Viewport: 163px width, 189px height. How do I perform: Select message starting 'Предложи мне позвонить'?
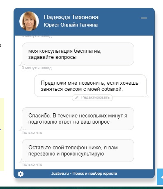pos(90,86)
